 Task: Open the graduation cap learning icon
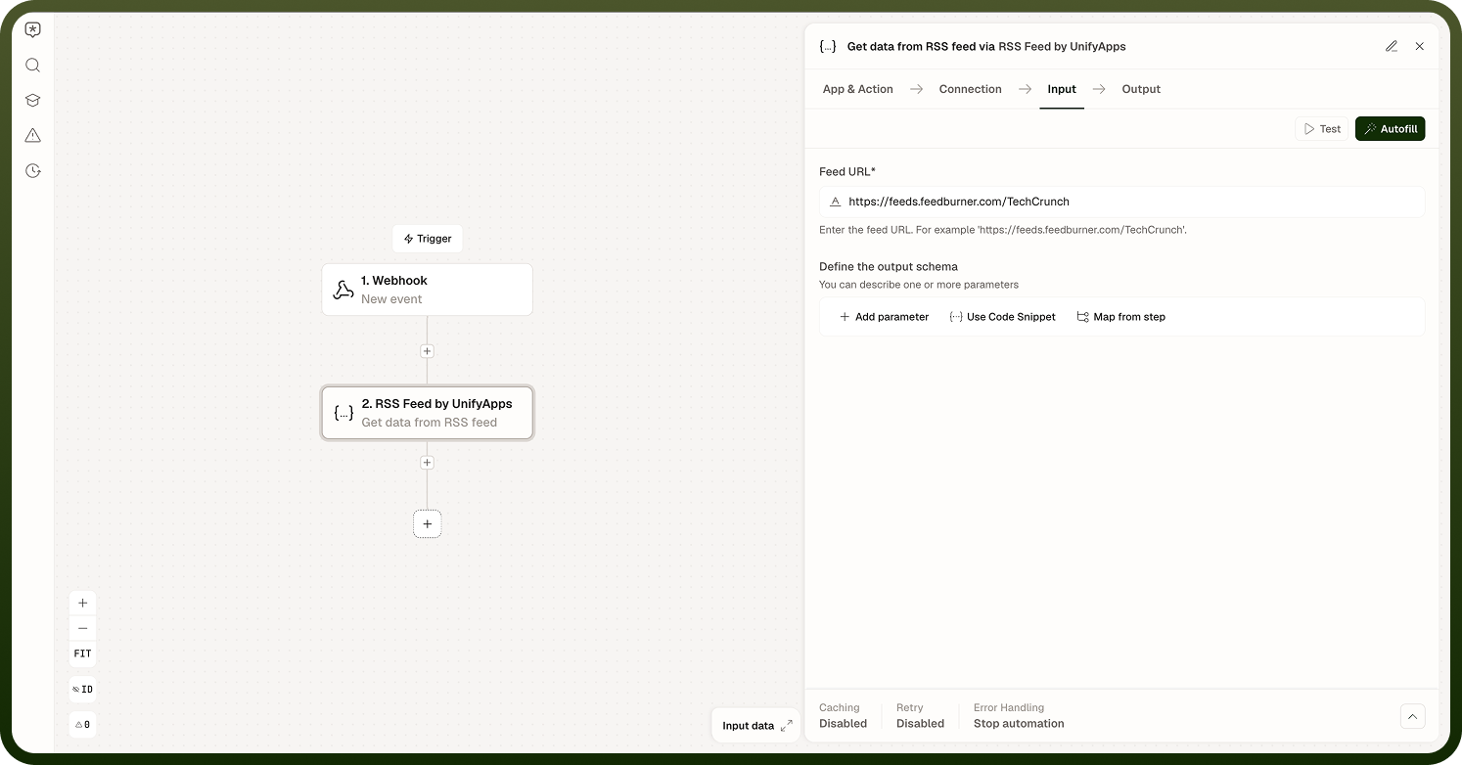[x=33, y=101]
